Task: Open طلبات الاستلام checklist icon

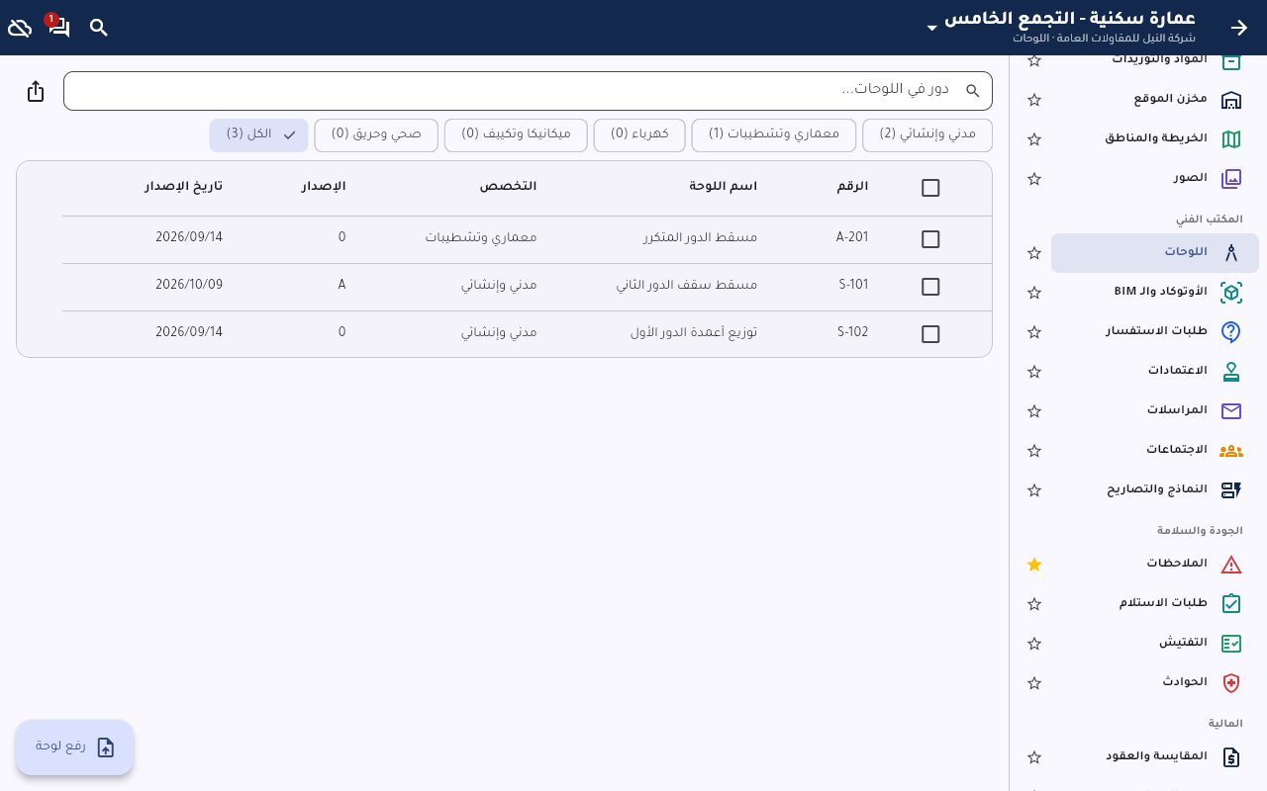Action: (x=1231, y=604)
